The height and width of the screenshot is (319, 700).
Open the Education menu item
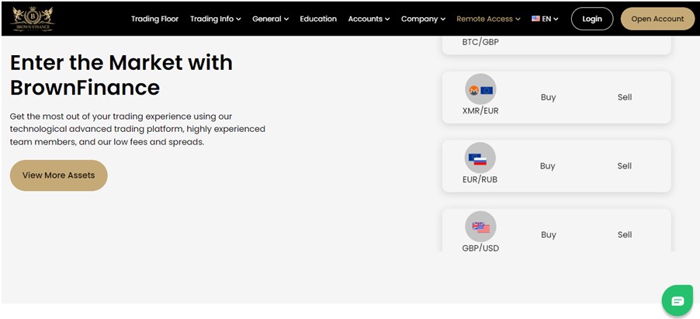318,19
